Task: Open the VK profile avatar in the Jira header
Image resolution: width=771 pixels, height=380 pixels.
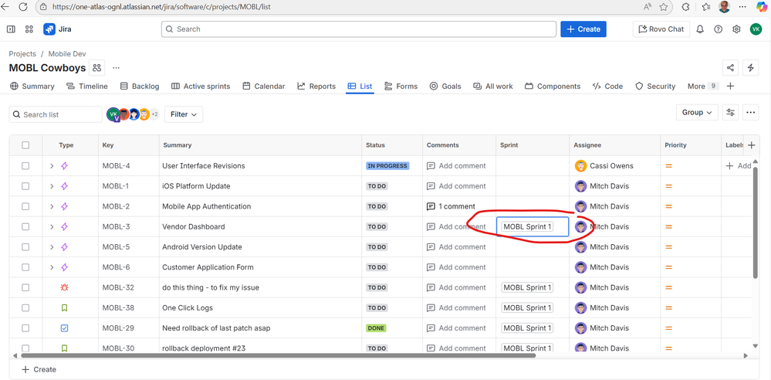Action: coord(756,29)
